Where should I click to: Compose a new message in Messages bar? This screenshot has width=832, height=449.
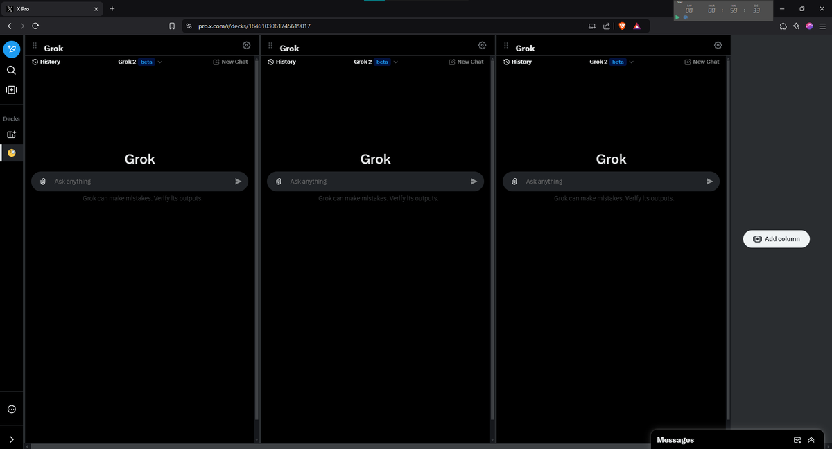[x=797, y=440]
